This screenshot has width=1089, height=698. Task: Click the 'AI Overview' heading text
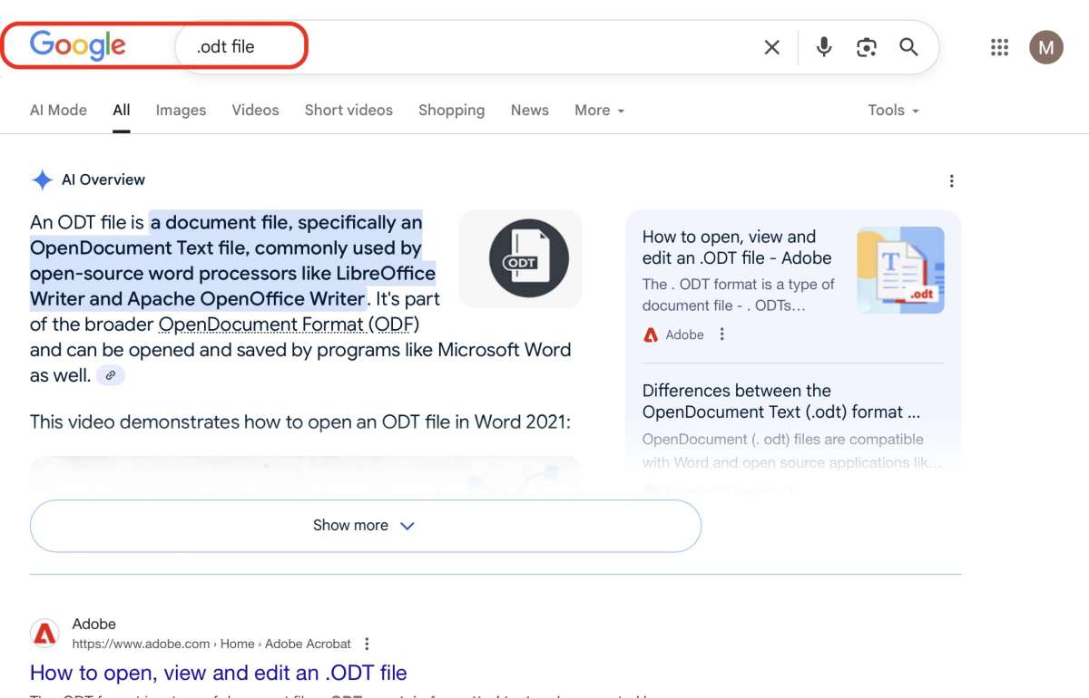pos(103,179)
